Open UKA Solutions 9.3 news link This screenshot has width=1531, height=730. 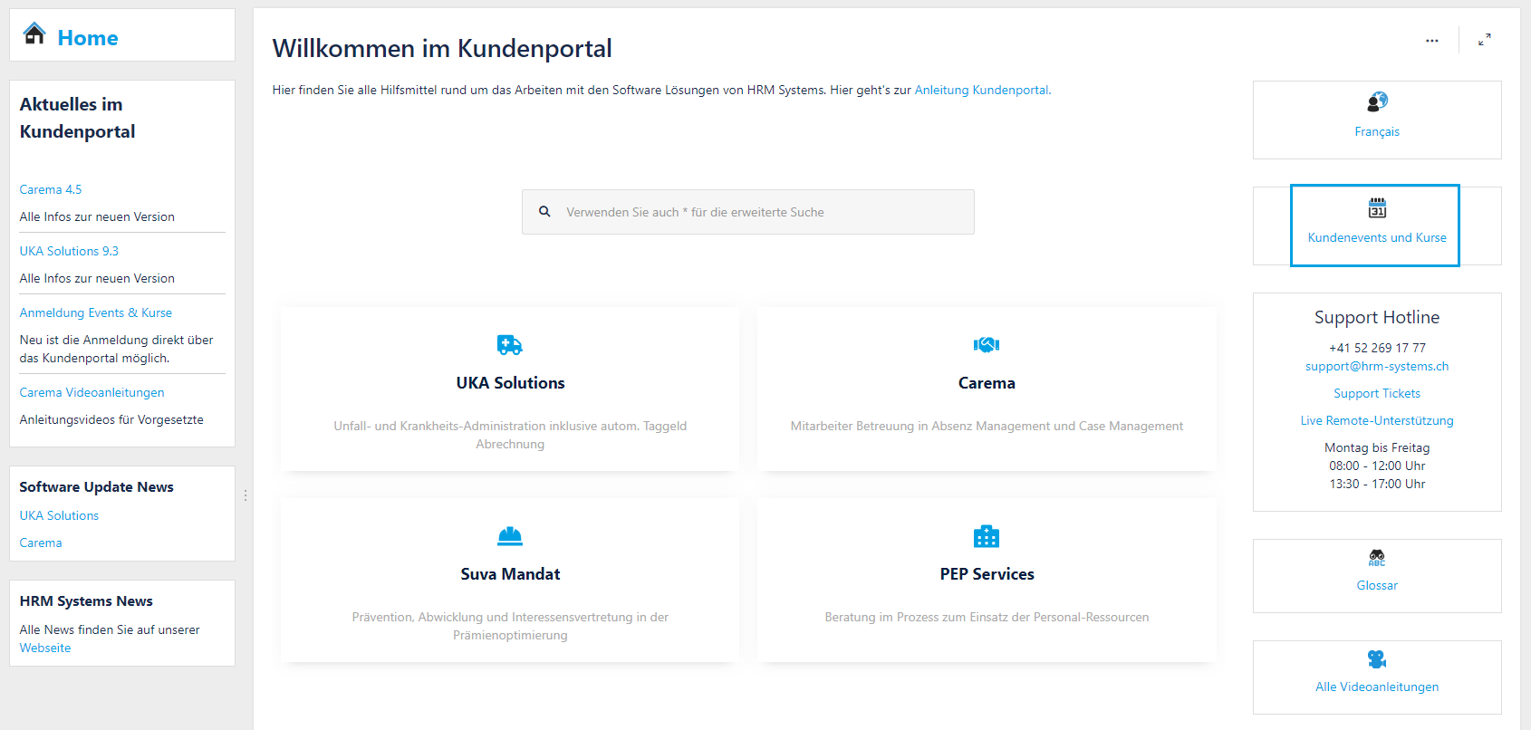pyautogui.click(x=69, y=252)
